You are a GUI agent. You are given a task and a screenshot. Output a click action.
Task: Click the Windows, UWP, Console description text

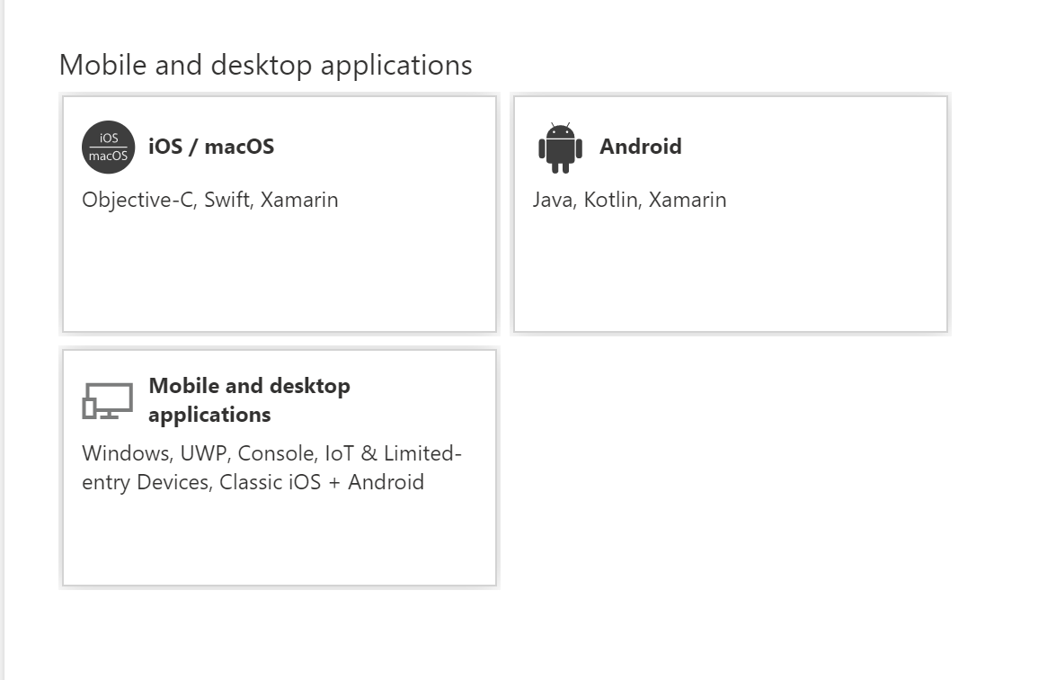pyautogui.click(x=272, y=453)
